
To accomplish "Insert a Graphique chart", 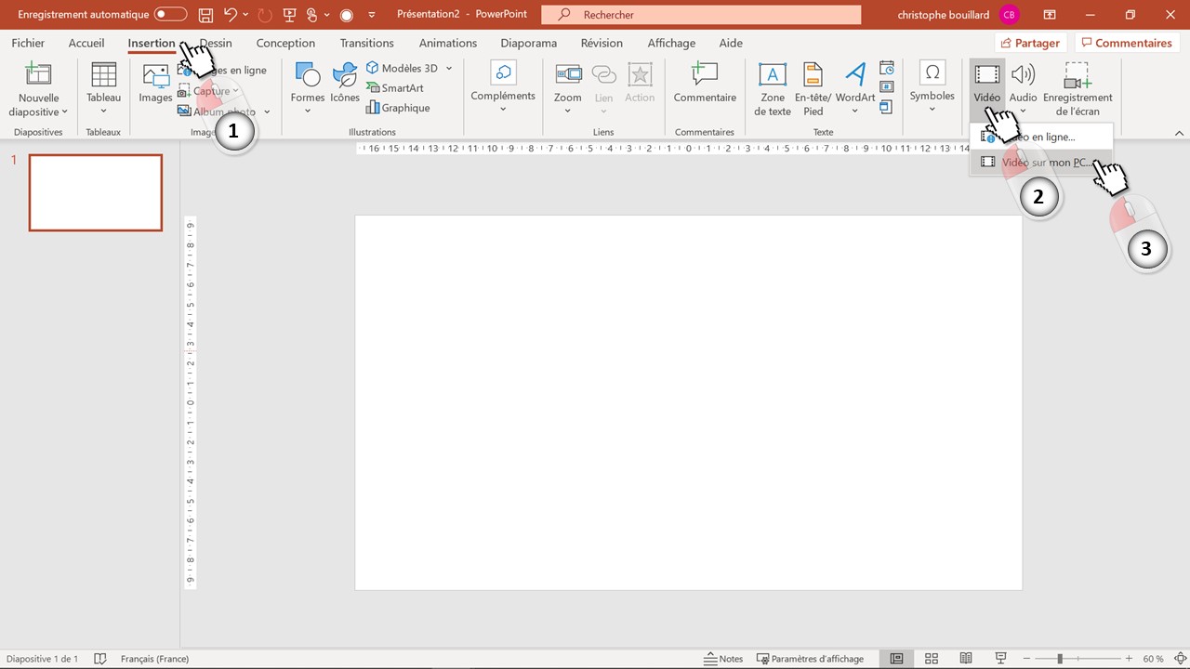I will tap(398, 108).
